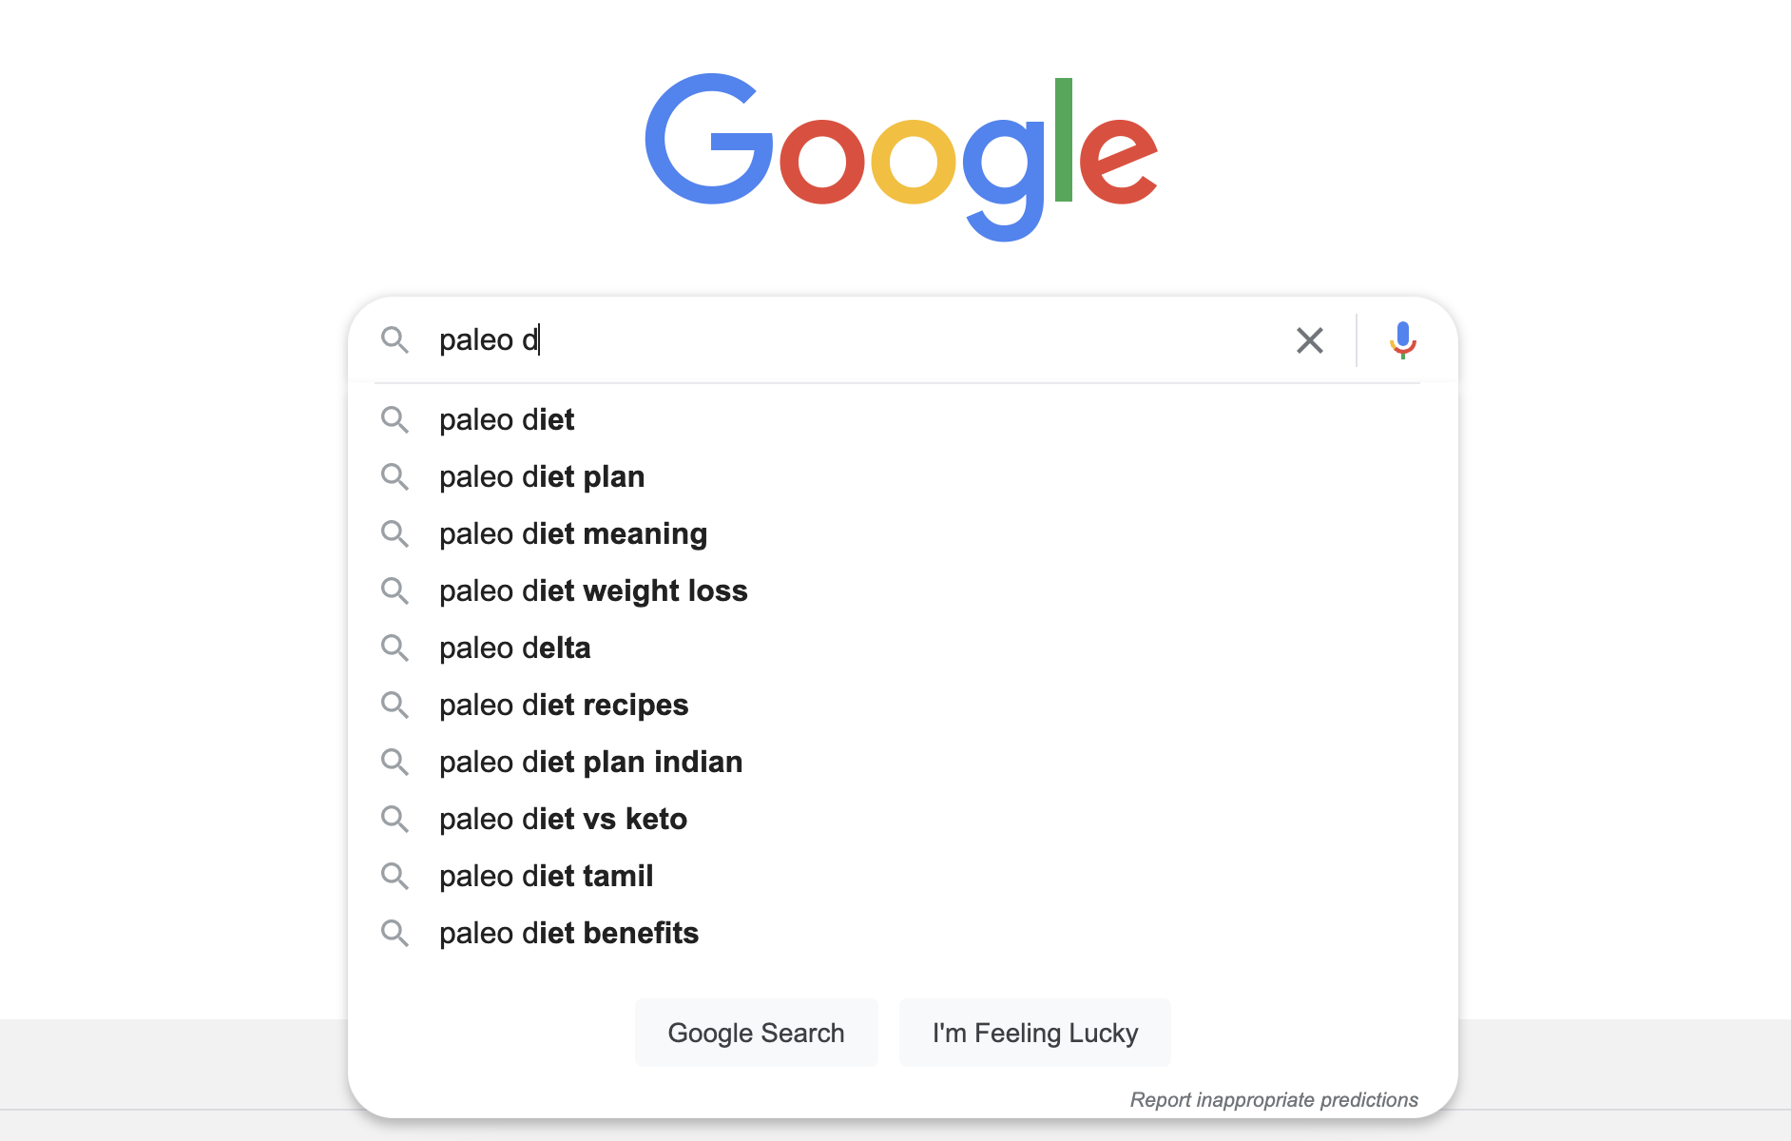Click the Google logo
This screenshot has width=1791, height=1141.
tap(901, 157)
